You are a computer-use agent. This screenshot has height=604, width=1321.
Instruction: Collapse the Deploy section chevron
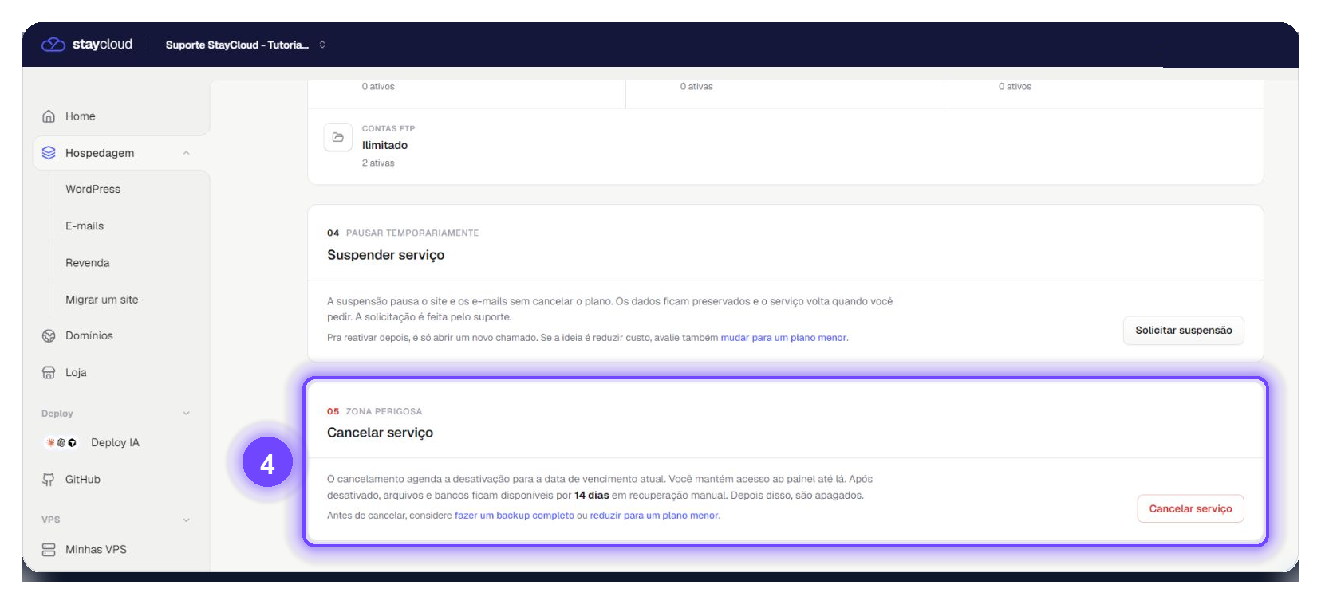coord(186,414)
